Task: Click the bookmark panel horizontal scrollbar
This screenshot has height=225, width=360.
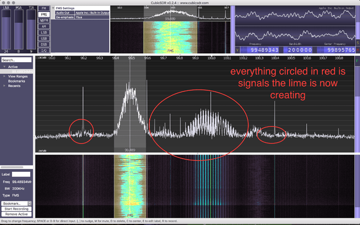Action: (12, 167)
